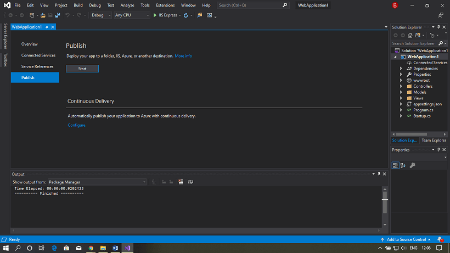Open the Build menu
The height and width of the screenshot is (253, 450).
tap(78, 5)
